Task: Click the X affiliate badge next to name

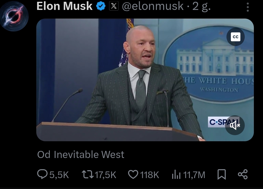Action: [x=114, y=6]
